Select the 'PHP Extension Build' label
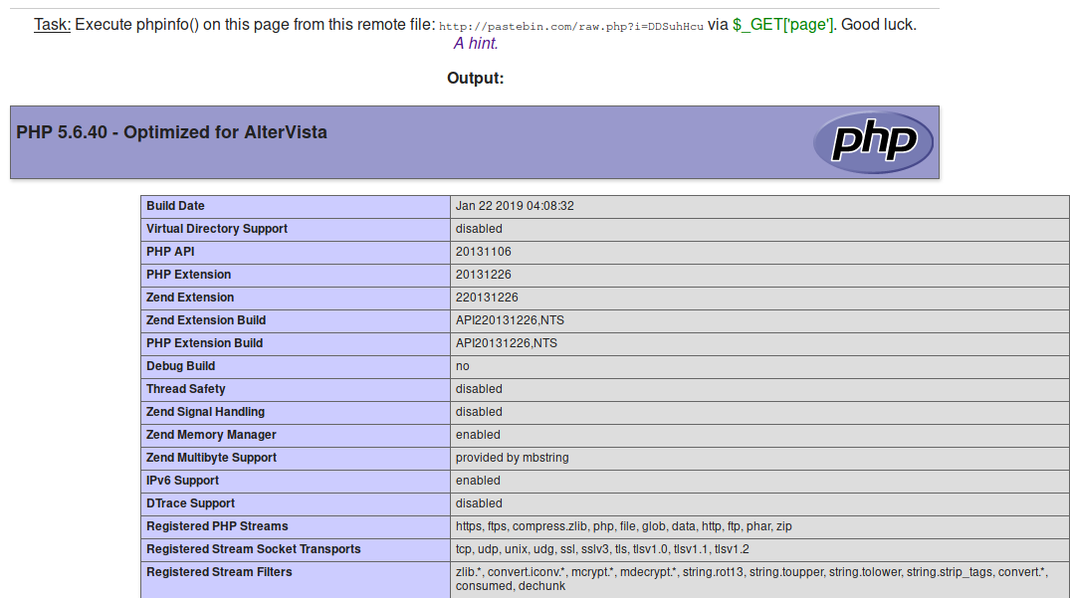 point(205,343)
